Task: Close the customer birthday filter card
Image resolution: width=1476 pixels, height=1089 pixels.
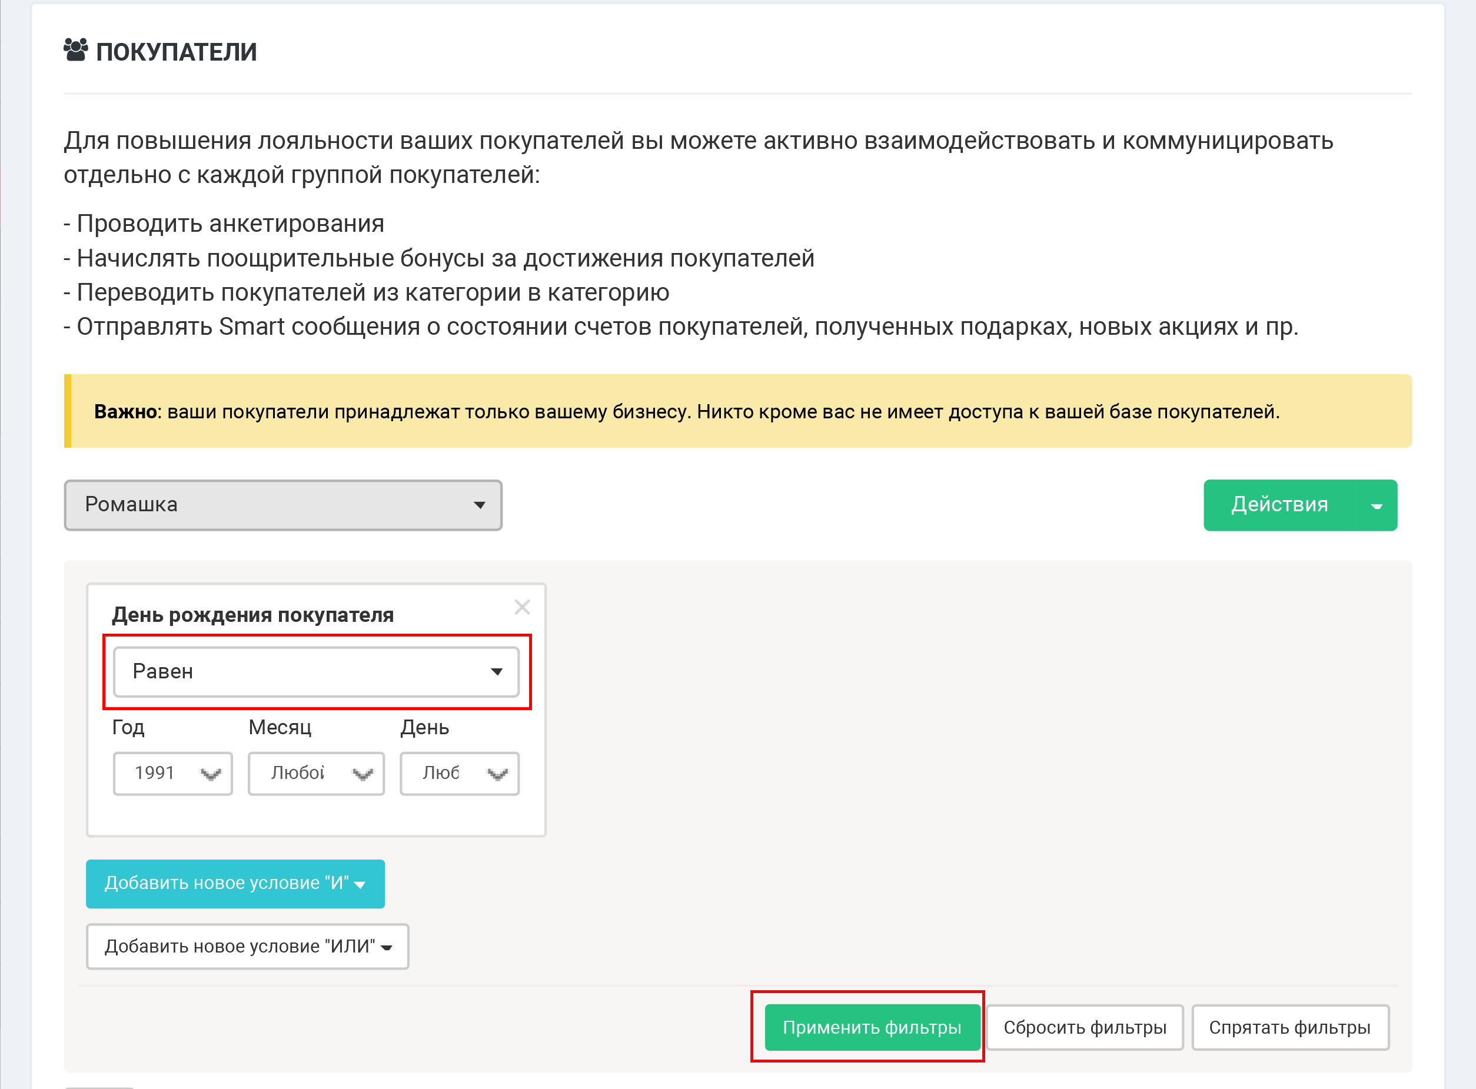Action: (522, 607)
